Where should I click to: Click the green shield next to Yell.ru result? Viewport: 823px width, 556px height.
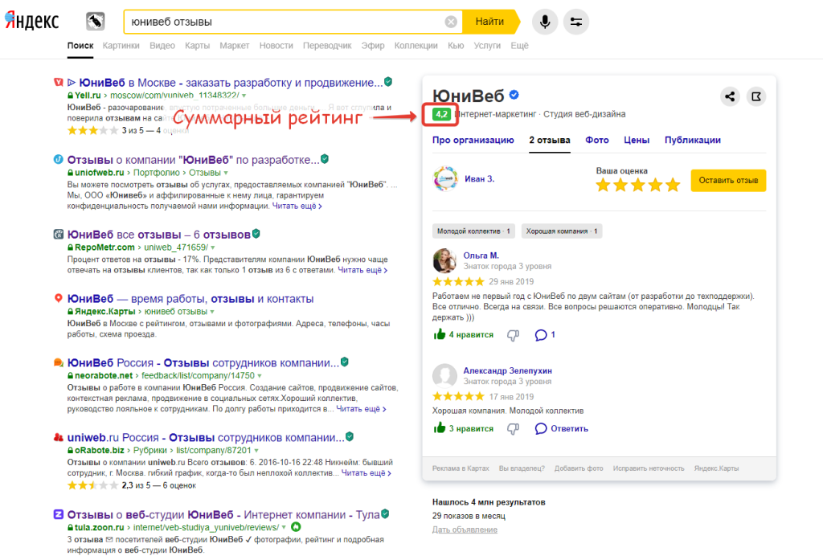point(388,82)
